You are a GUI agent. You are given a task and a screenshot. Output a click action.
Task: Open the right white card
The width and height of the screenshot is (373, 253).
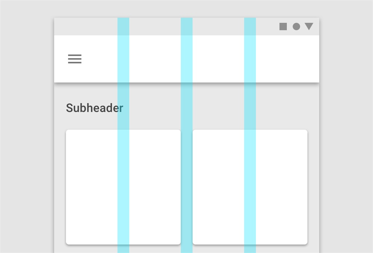(250, 187)
